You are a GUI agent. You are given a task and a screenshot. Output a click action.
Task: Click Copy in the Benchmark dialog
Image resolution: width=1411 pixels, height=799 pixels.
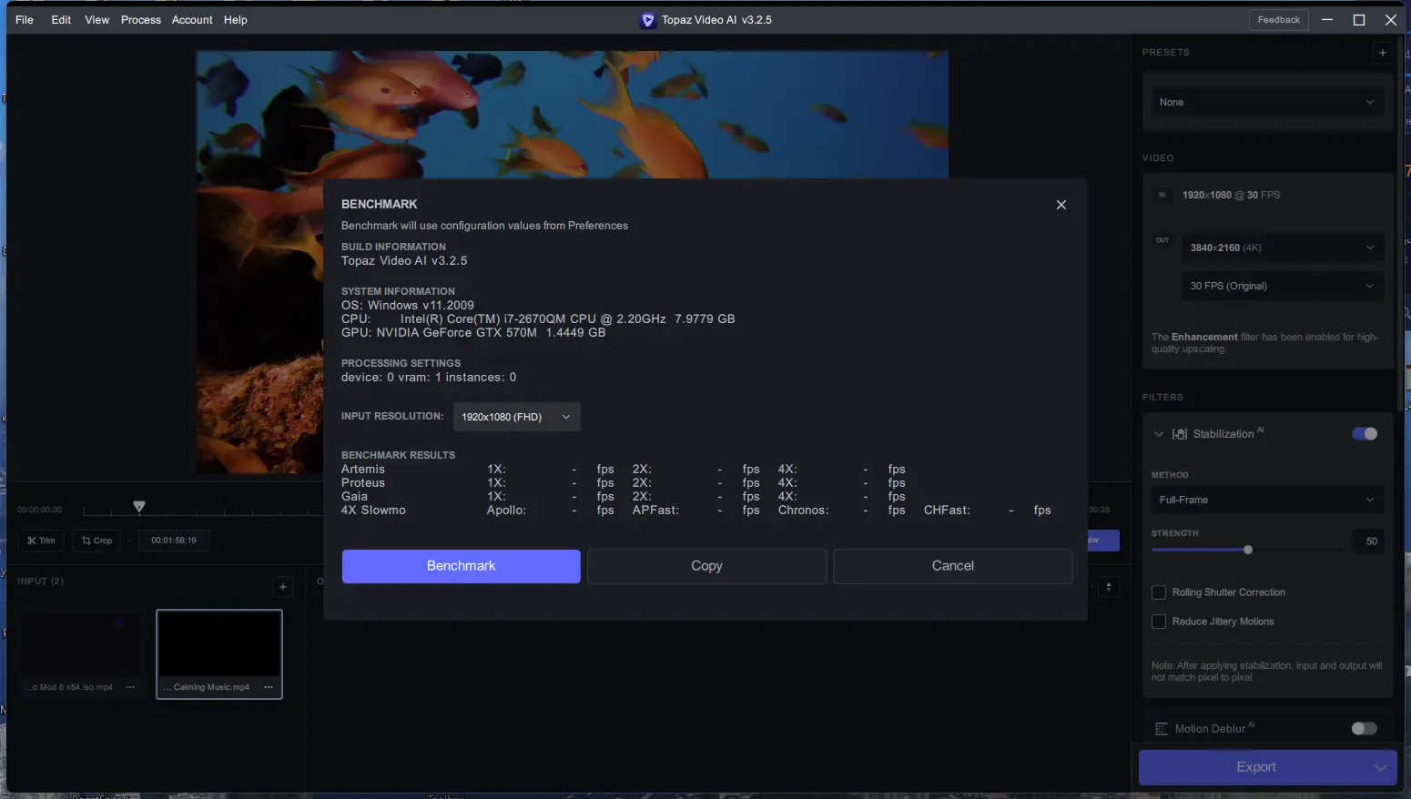[707, 566]
